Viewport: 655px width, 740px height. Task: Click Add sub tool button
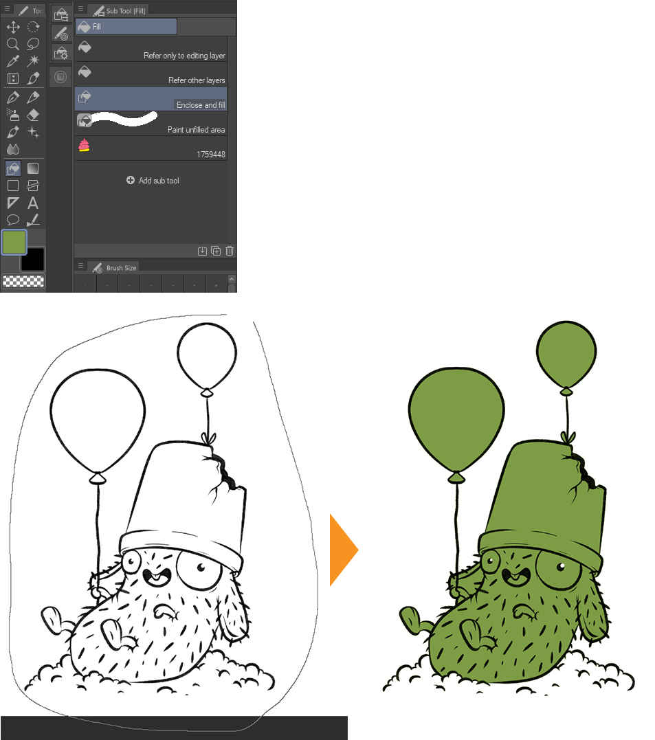(153, 181)
